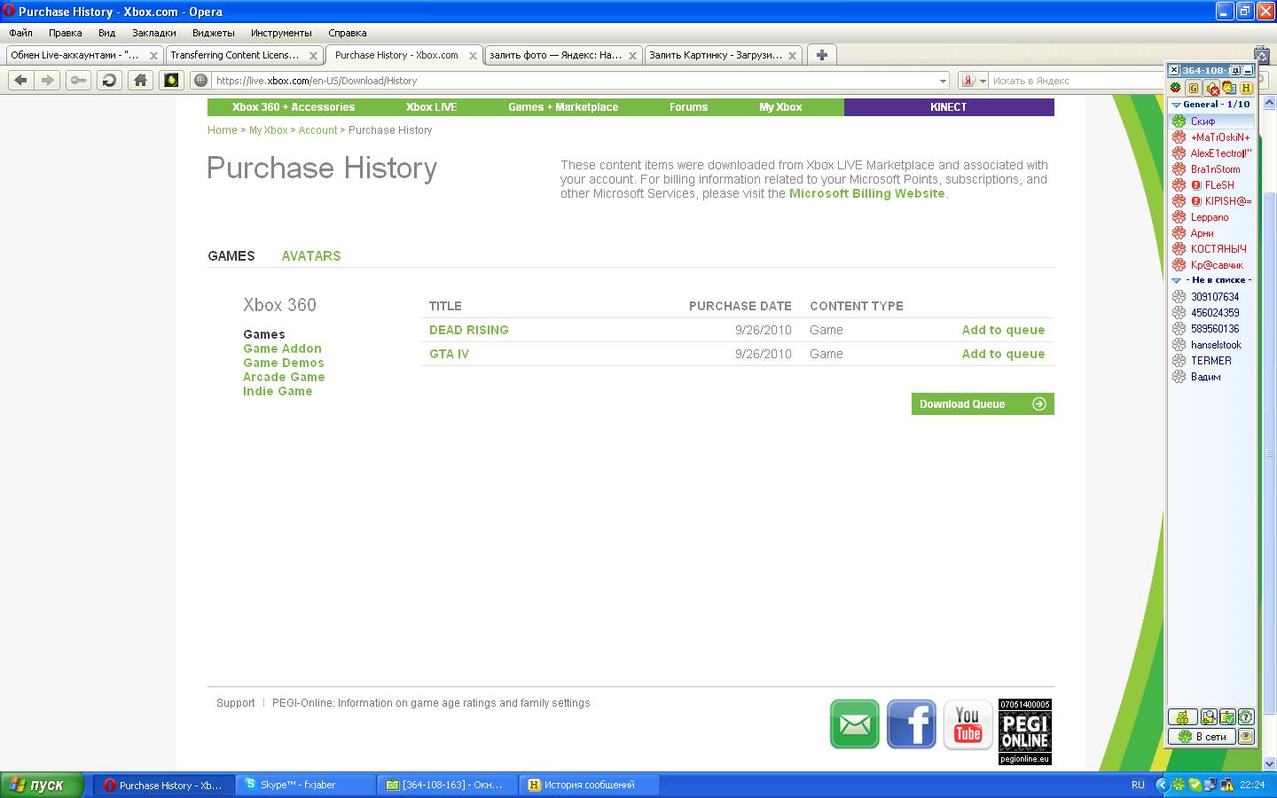Collapse the 'Не в списке' contact group
Viewport: 1277px width, 798px height.
click(1177, 280)
